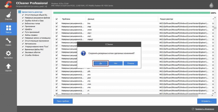This screenshot has height=112, width=218.
Task: Choose Нет in the dialog
Action: pyautogui.click(x=116, y=63)
